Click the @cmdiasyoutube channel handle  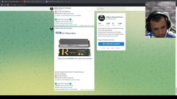coord(111,19)
